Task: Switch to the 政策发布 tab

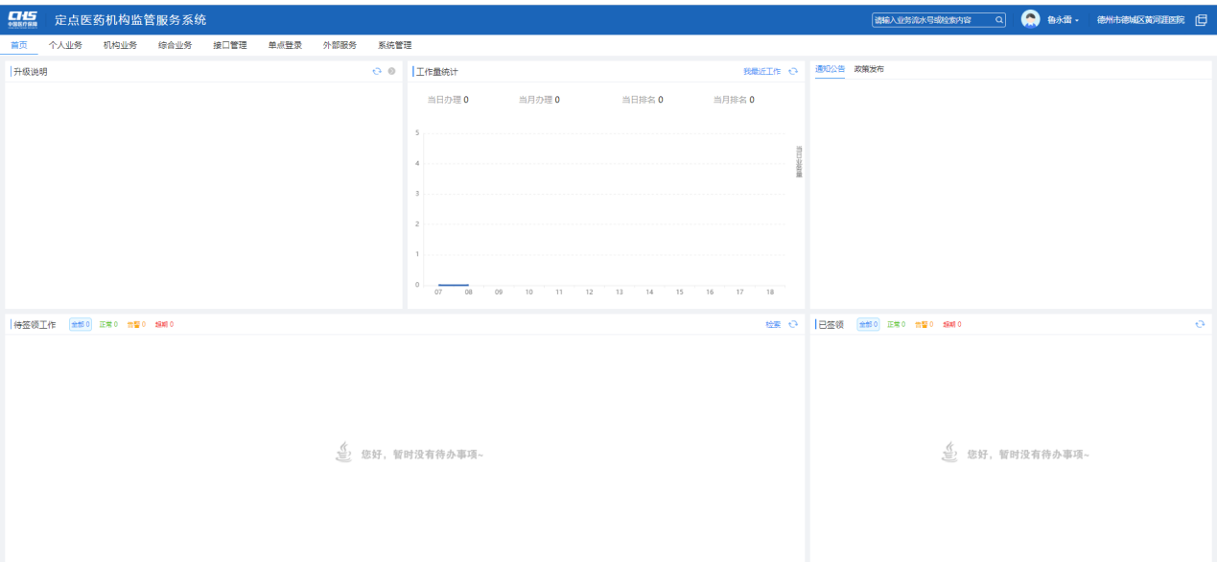Action: pos(869,69)
